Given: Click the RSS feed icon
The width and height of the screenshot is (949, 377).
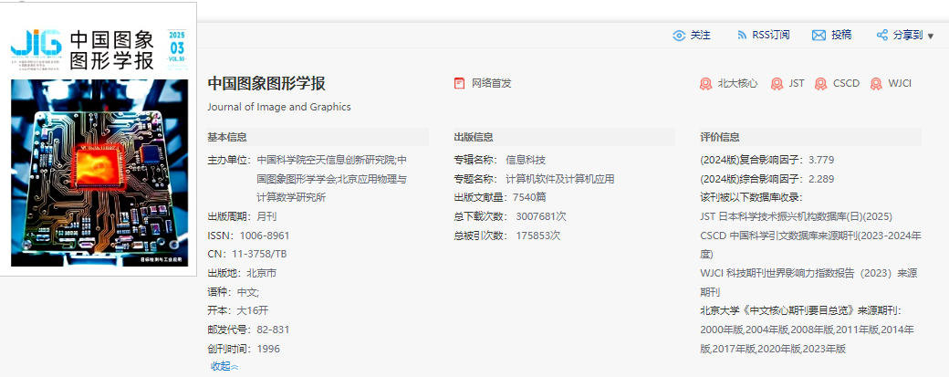Looking at the screenshot, I should [741, 35].
